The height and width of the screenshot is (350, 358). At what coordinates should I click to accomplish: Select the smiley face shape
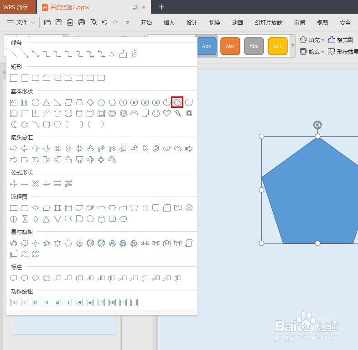[x=156, y=113]
